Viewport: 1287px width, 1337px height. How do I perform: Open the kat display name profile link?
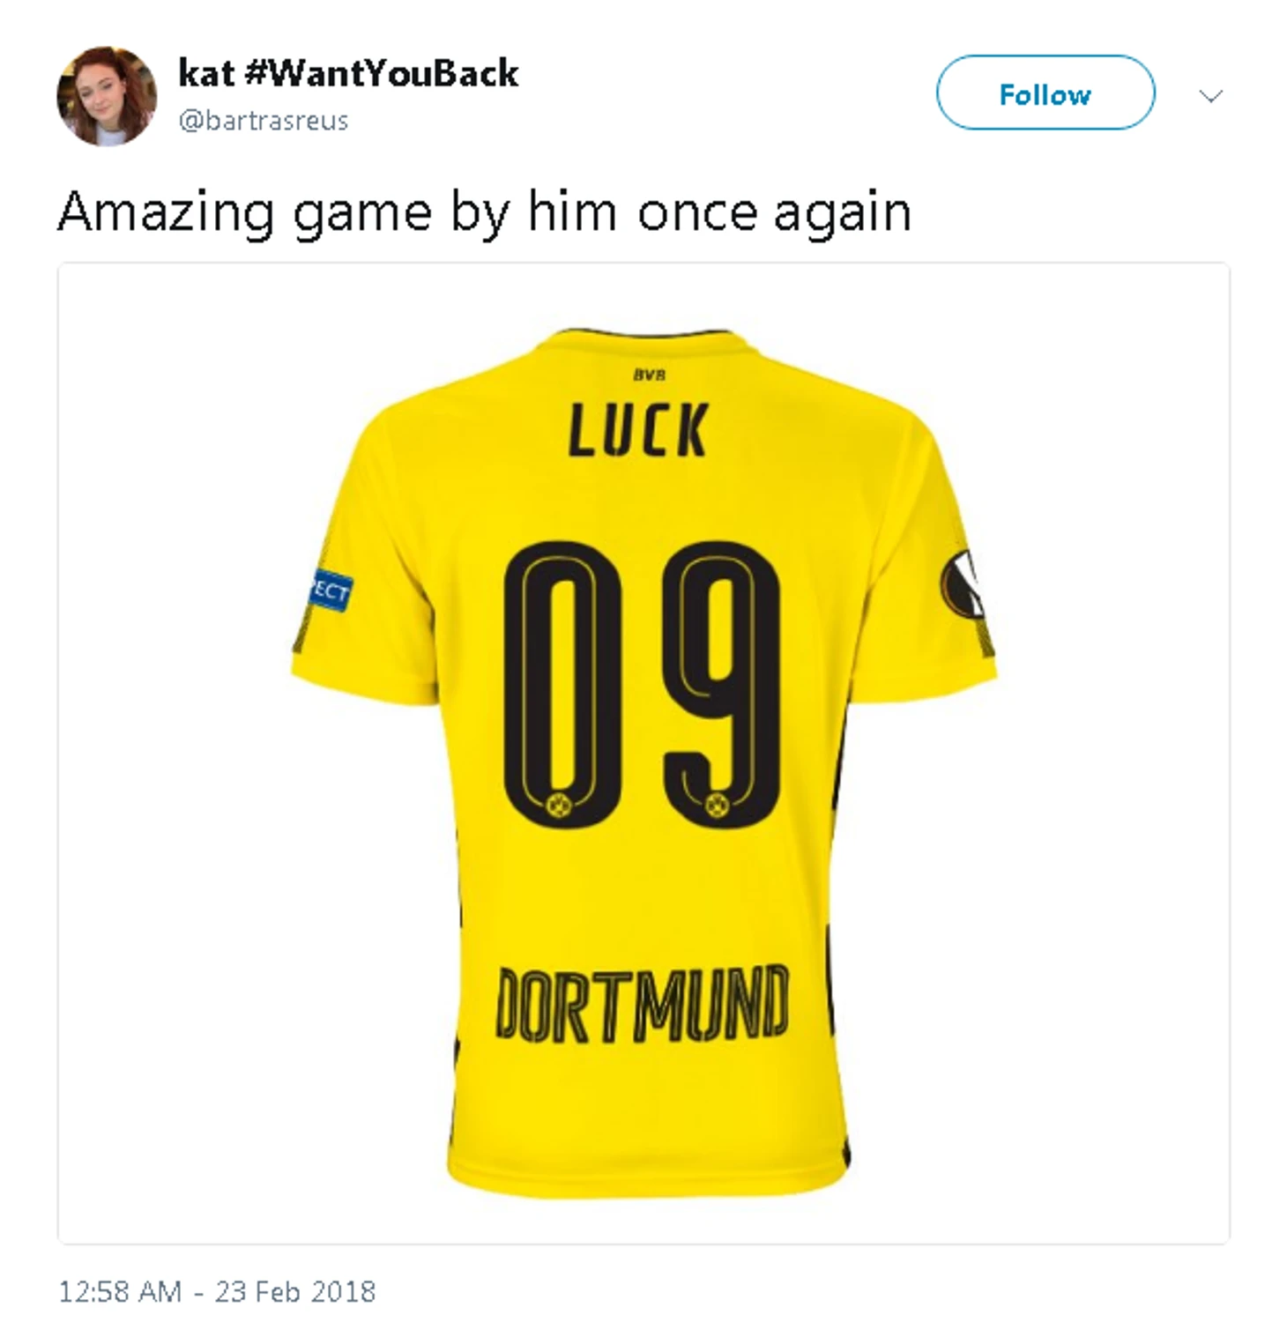(x=205, y=73)
